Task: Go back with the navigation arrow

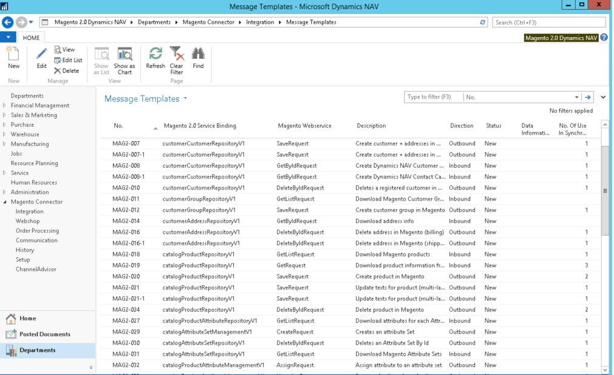Action: [x=8, y=22]
